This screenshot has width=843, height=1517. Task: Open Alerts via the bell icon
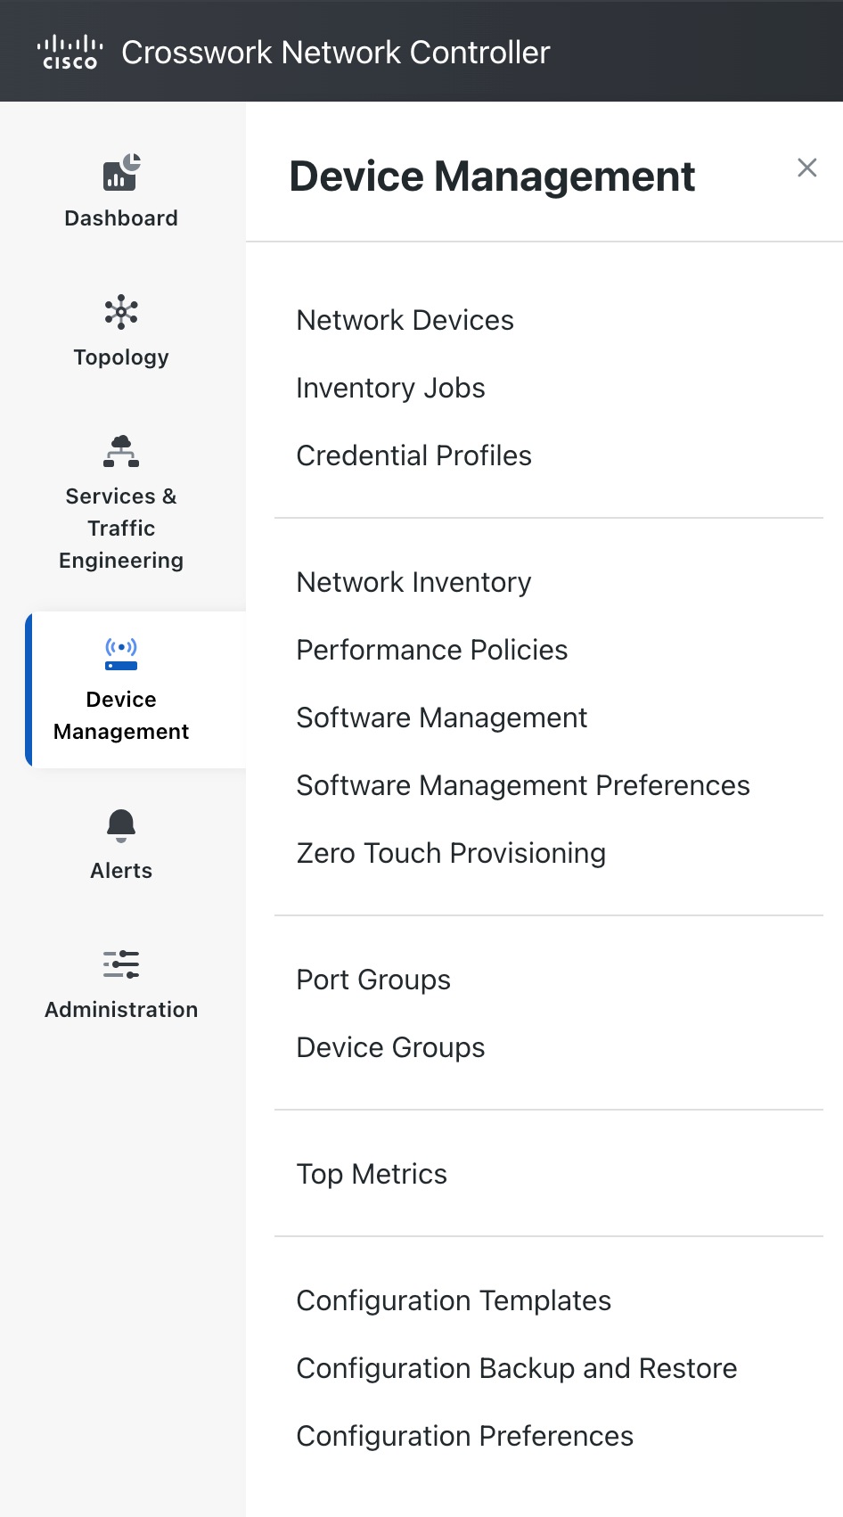point(120,825)
